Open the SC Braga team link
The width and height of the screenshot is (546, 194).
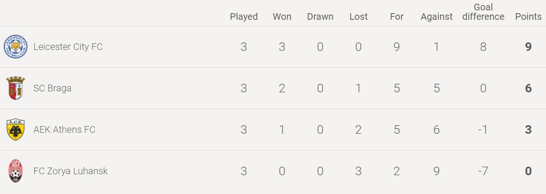click(52, 88)
